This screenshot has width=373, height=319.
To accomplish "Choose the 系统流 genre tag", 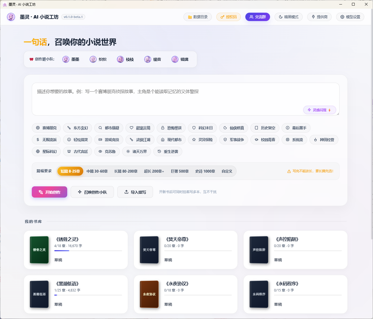I will pos(294,140).
